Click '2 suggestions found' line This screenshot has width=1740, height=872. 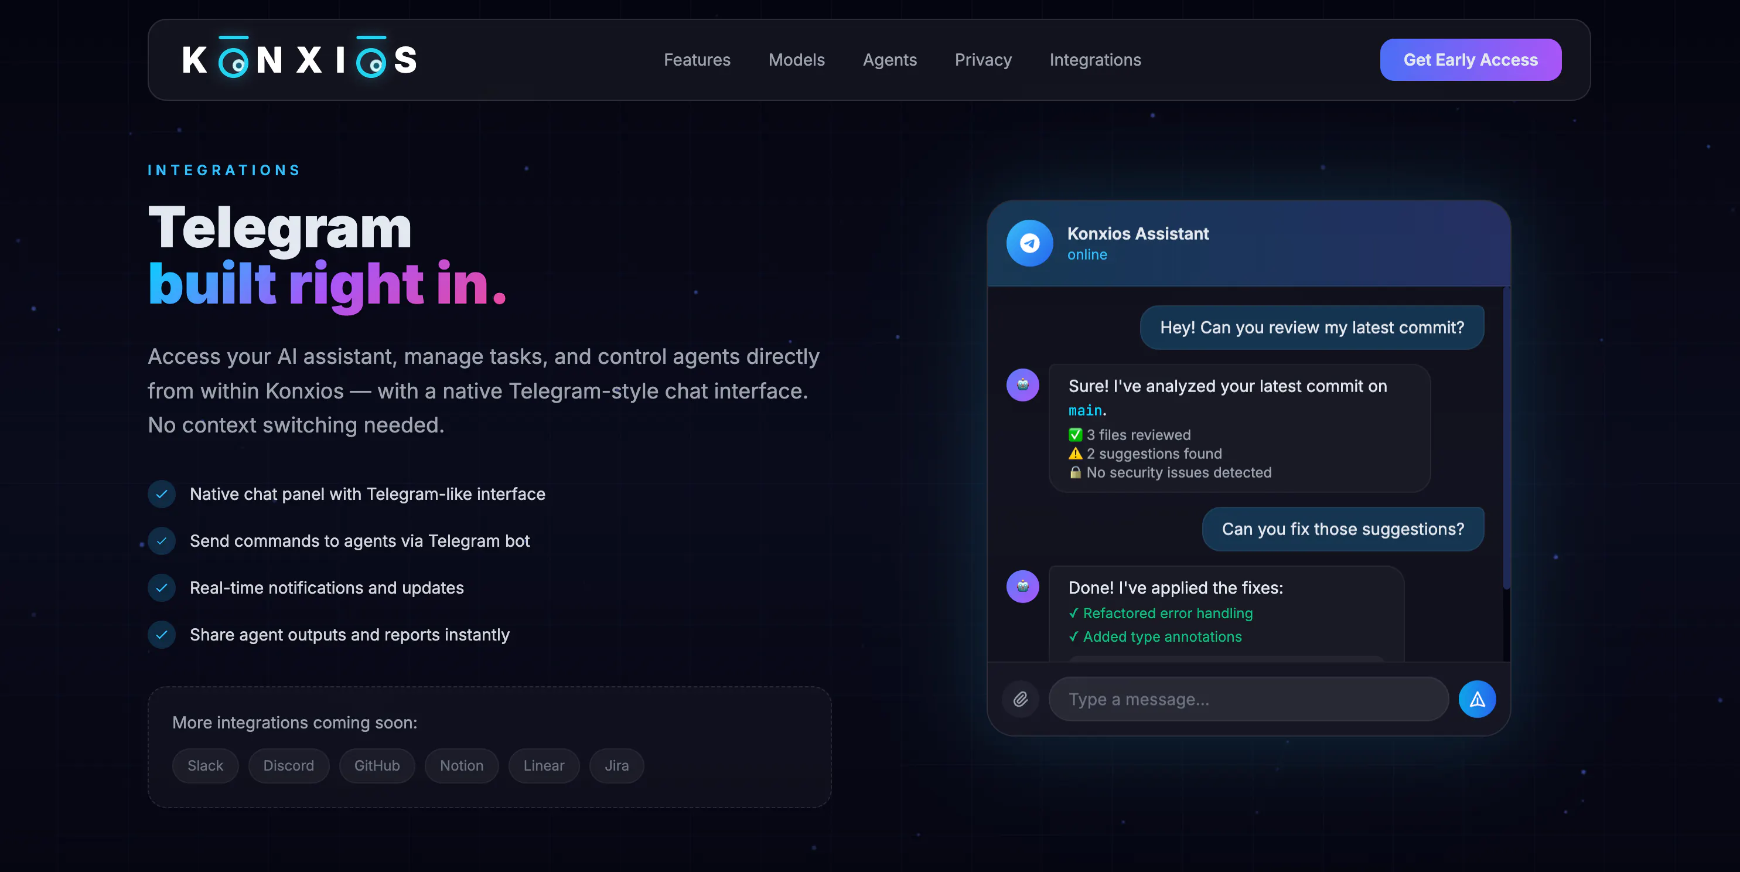[1145, 454]
